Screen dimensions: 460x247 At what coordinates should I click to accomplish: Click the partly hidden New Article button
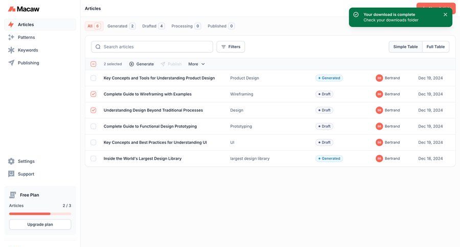click(436, 6)
